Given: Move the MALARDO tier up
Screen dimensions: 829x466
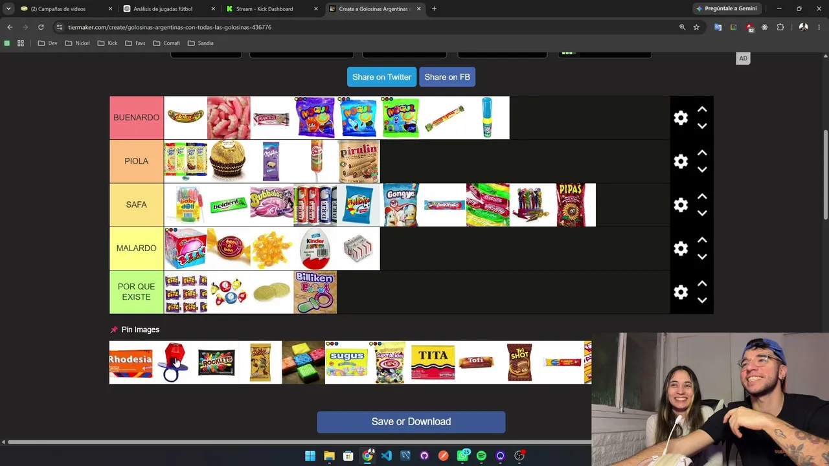Looking at the screenshot, I should pyautogui.click(x=702, y=240).
